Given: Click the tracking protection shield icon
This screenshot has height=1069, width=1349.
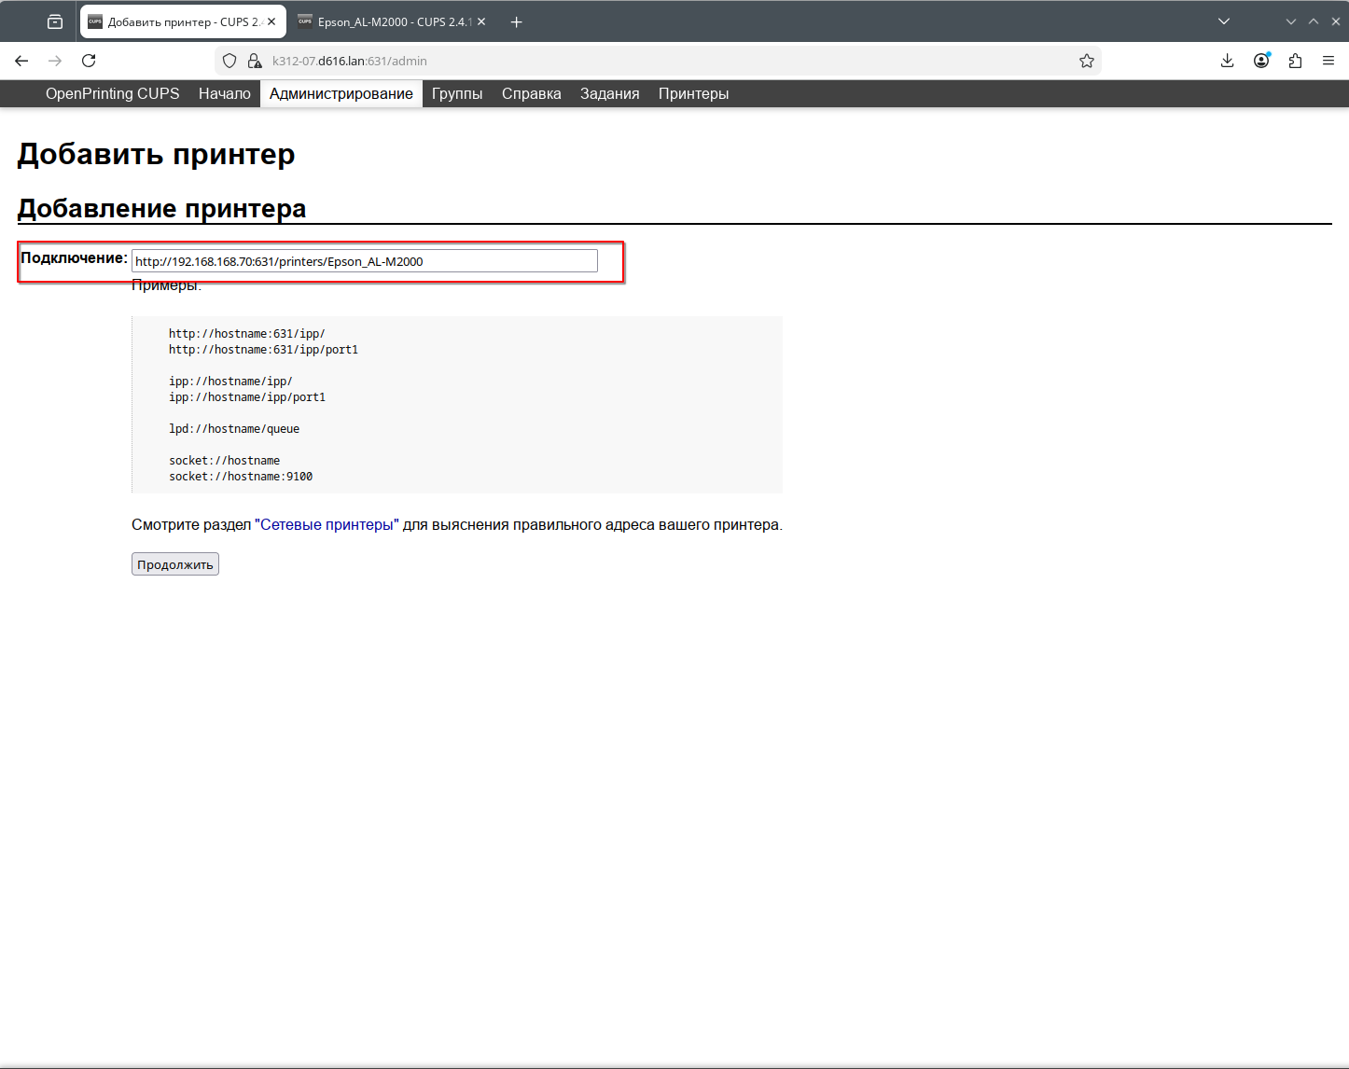Looking at the screenshot, I should [x=229, y=61].
